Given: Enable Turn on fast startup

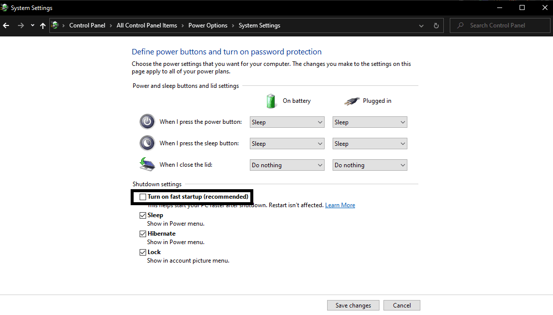Looking at the screenshot, I should [x=143, y=197].
